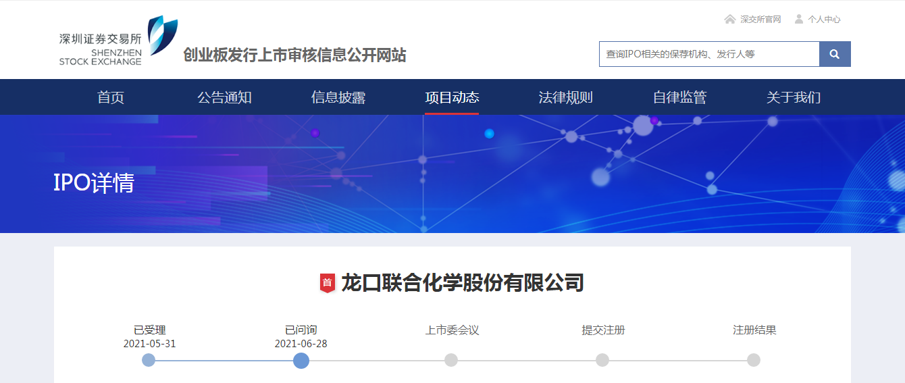Viewport: 905px width, 383px height.
Task: Click the date 2021-06-28
Action: 301,344
